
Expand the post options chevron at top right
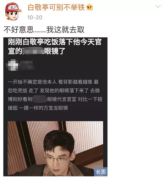click(x=158, y=7)
